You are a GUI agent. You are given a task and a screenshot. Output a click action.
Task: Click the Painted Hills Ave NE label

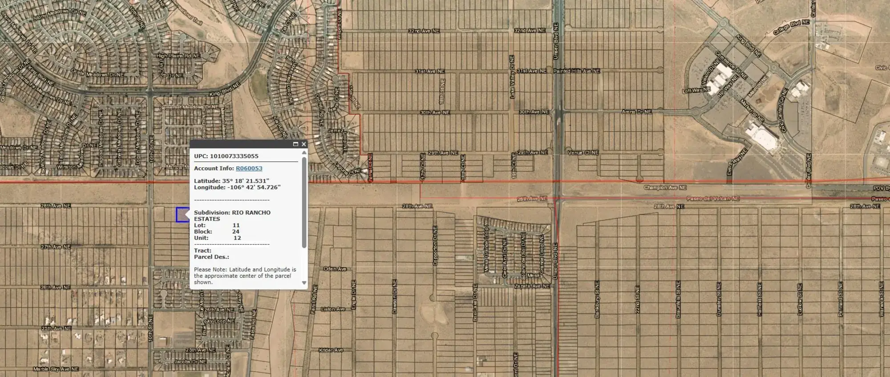tap(577, 71)
